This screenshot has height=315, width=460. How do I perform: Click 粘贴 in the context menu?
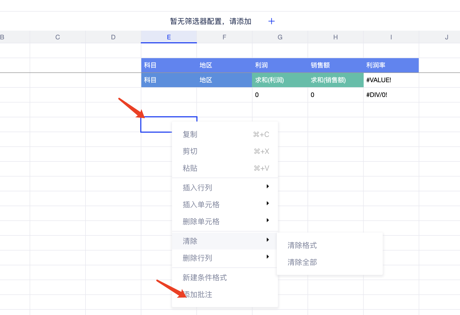tap(190, 168)
